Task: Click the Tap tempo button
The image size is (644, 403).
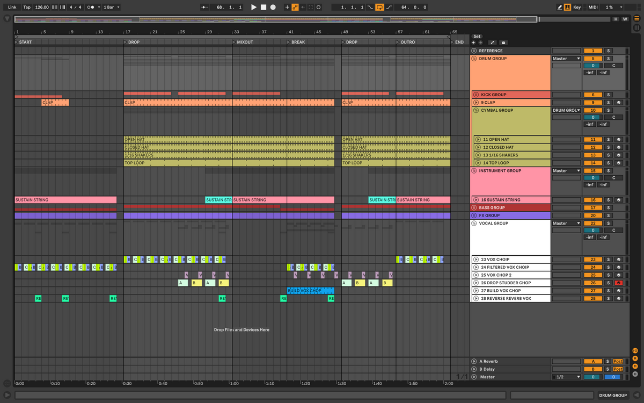Action: (x=27, y=8)
